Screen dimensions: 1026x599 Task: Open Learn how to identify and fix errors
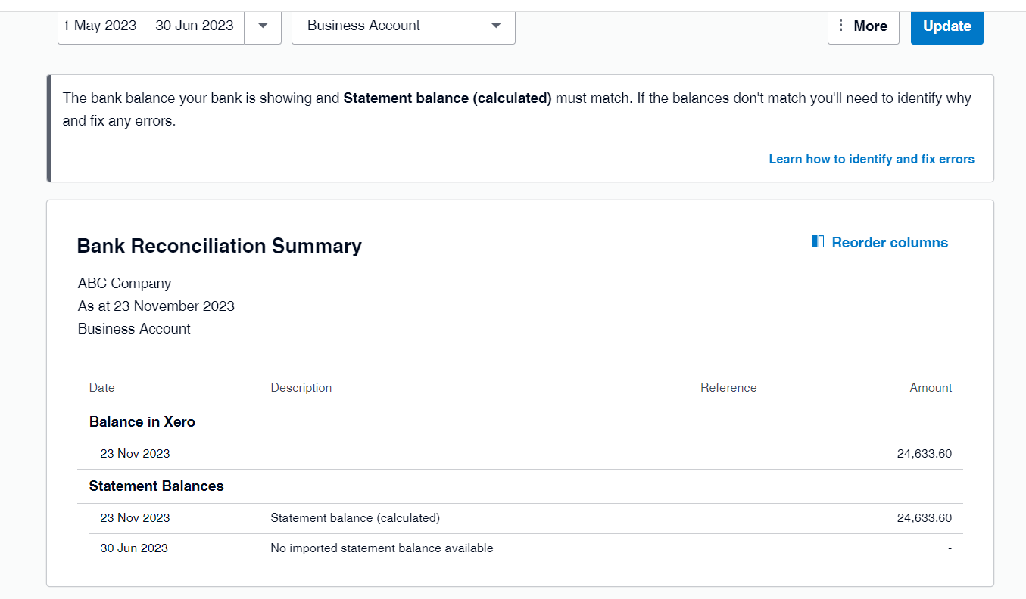(x=871, y=159)
